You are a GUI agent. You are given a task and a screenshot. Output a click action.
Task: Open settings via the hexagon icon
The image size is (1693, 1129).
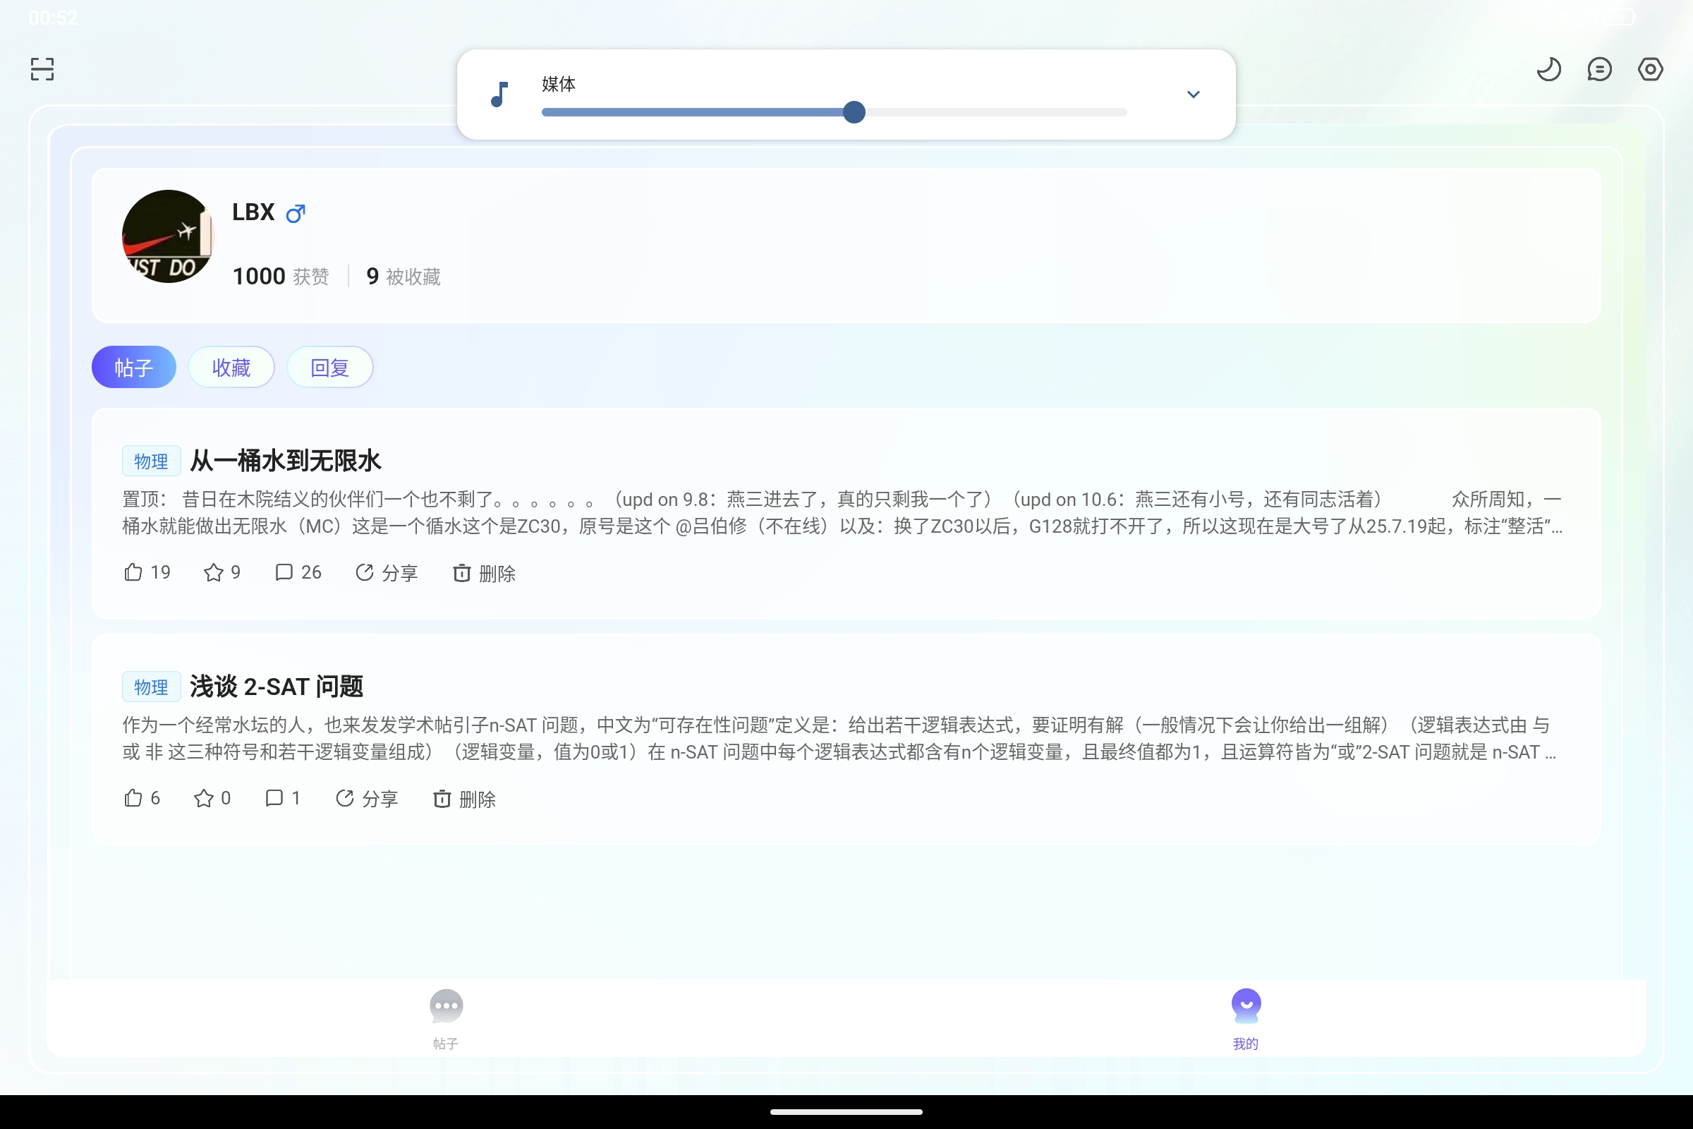(1651, 69)
